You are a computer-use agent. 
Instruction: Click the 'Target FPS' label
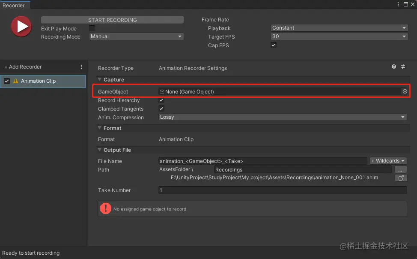pos(221,37)
